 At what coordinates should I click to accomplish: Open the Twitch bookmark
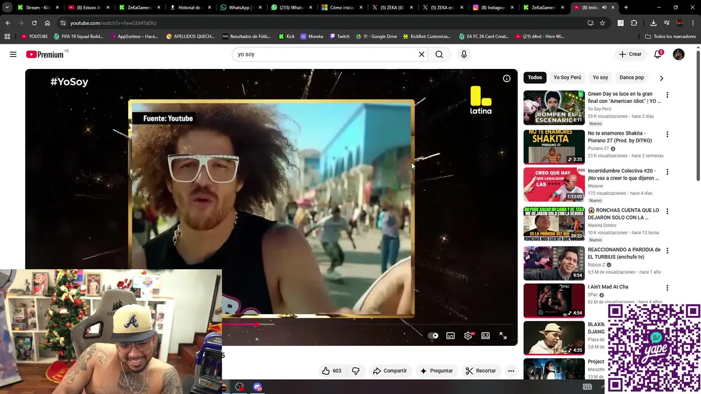(339, 37)
